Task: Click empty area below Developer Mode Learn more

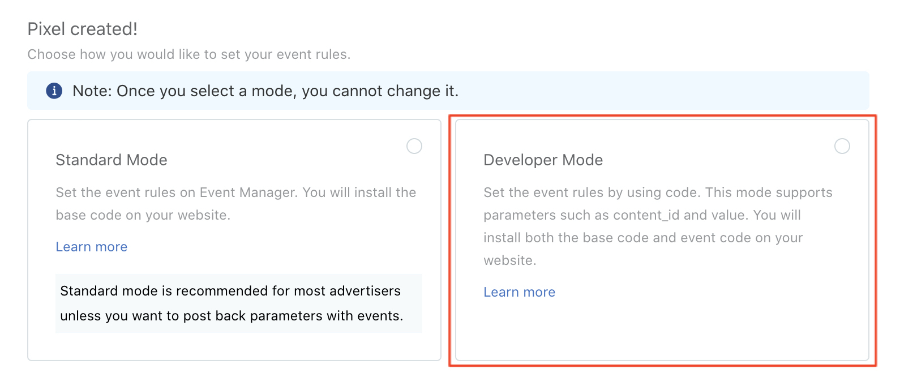Action: [x=662, y=331]
